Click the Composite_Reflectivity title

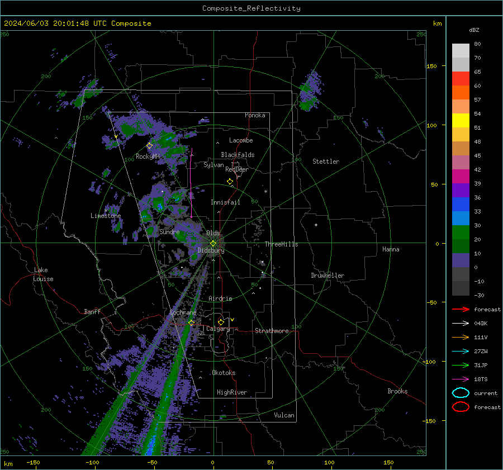(251, 8)
